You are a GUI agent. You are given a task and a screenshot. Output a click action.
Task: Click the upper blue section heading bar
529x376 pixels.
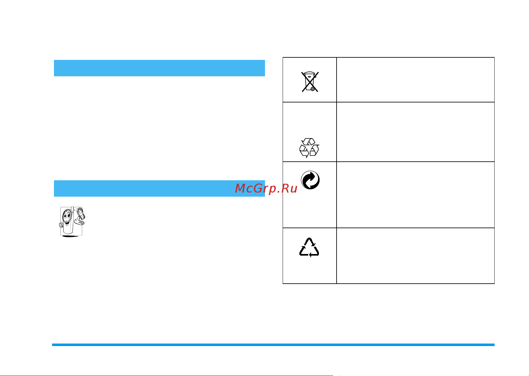click(x=159, y=68)
